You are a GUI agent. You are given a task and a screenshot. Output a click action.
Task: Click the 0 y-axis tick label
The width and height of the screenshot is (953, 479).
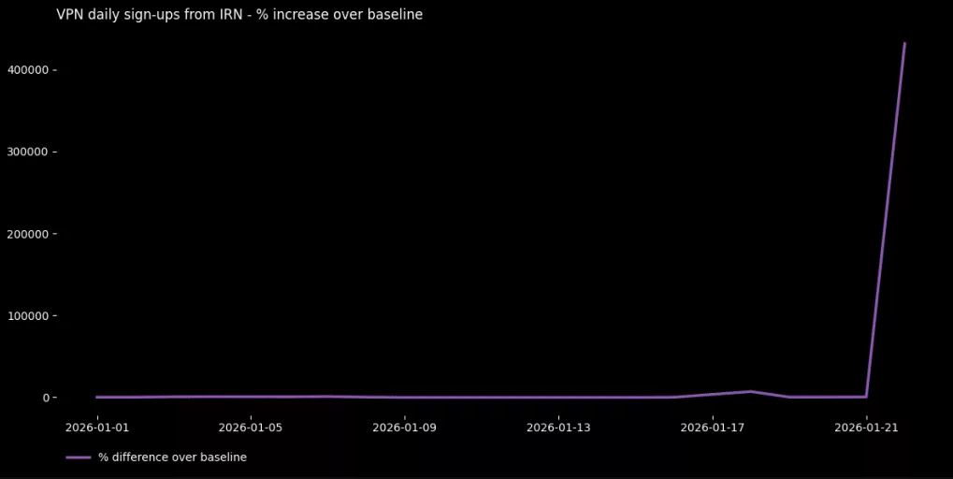pyautogui.click(x=46, y=398)
